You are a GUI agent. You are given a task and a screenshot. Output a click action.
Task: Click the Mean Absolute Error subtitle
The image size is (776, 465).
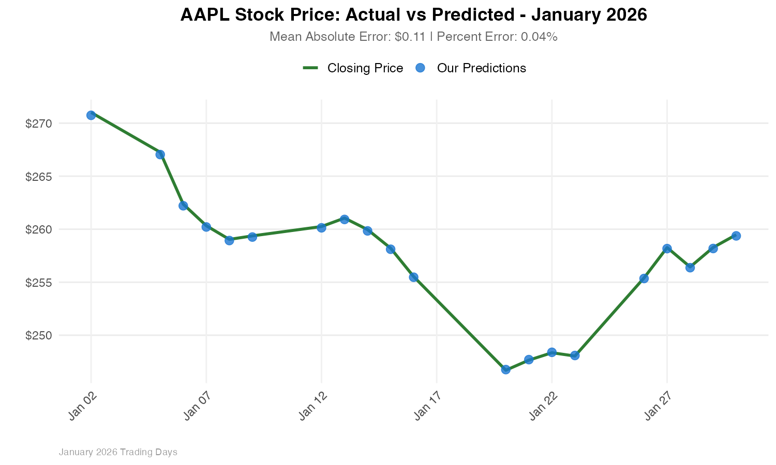pyautogui.click(x=413, y=37)
